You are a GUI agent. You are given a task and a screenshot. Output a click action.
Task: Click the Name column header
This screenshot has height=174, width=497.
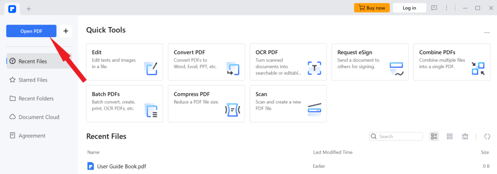click(94, 152)
